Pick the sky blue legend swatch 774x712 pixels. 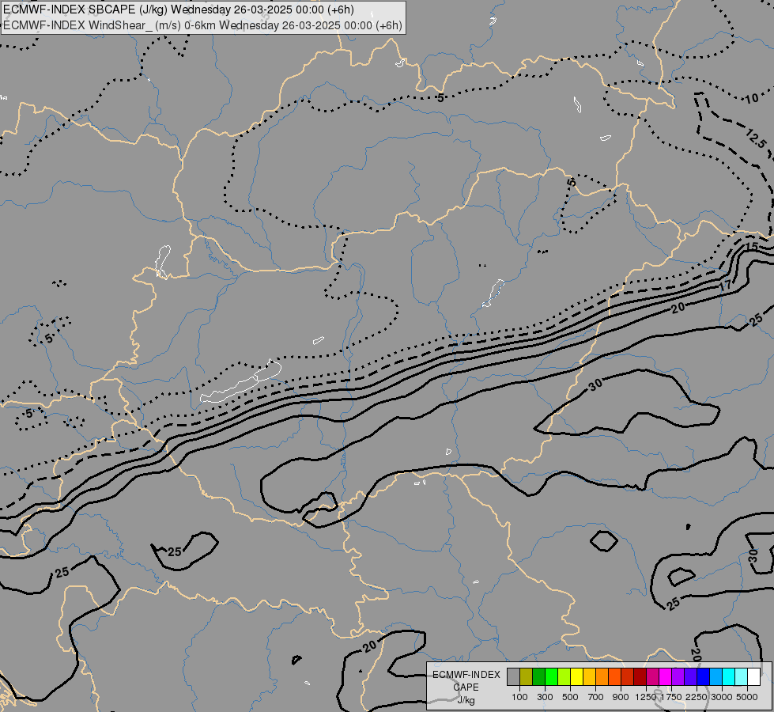pos(716,677)
